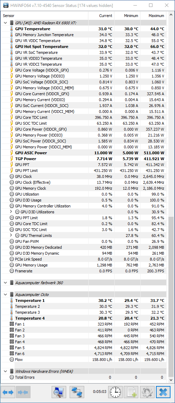
Task: Collapse the AMD Radeon RX 6900 XT group
Action: (5, 23)
